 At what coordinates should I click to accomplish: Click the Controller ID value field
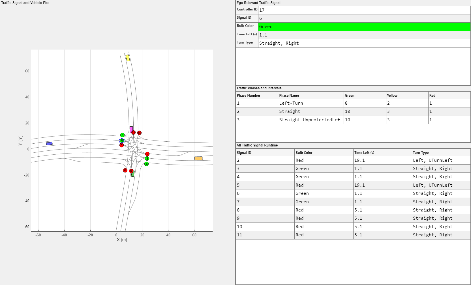364,10
